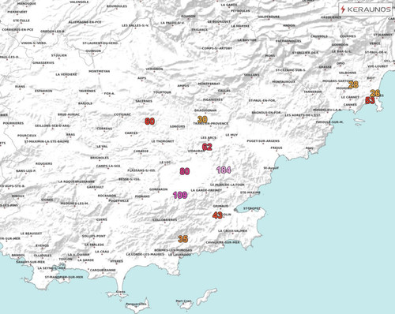This screenshot has width=395, height=314.
Task: Select the magenta 109 value near Gonfaron
Action: click(x=180, y=195)
